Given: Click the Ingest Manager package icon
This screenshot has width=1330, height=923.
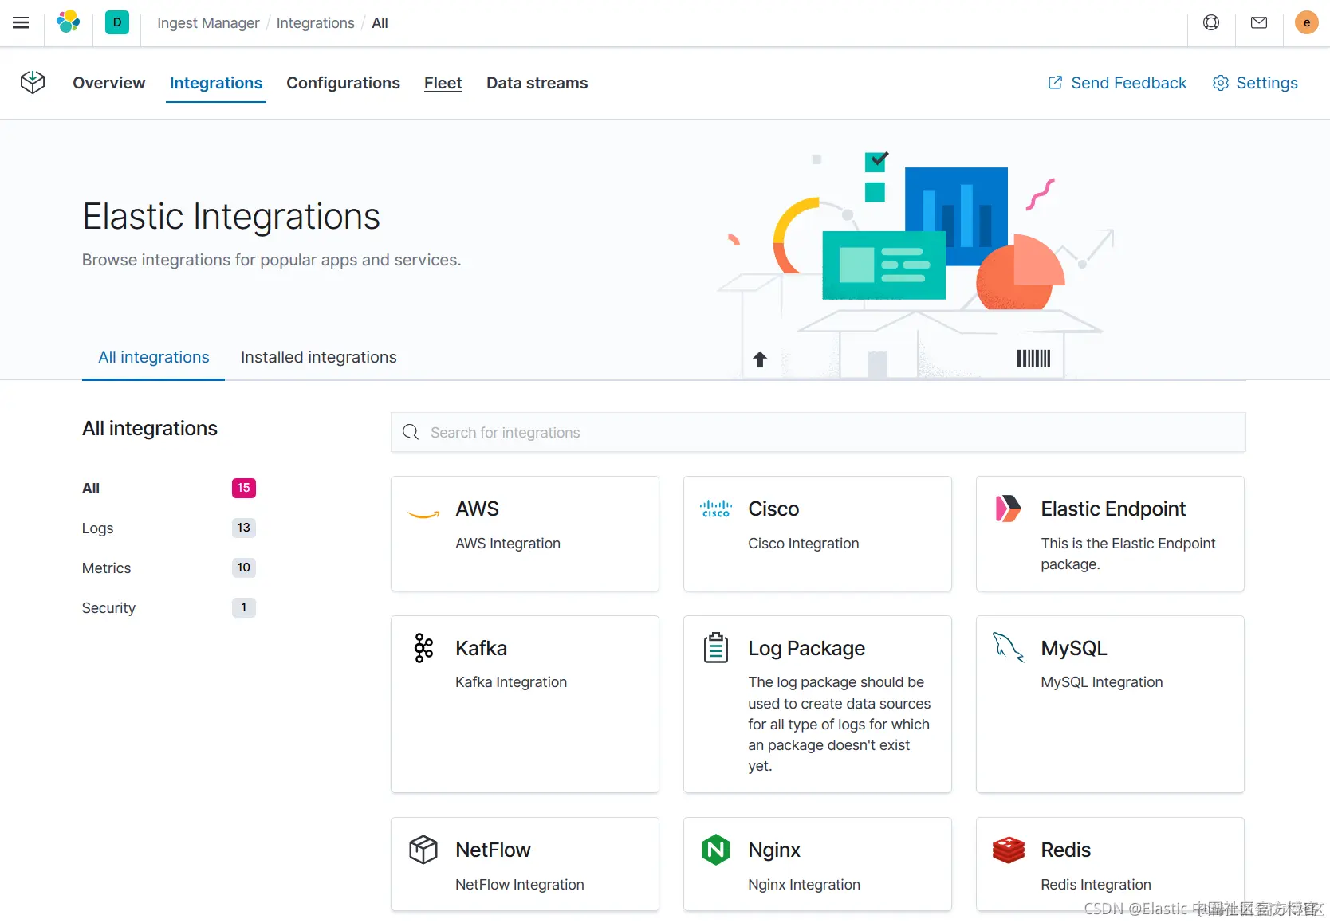Looking at the screenshot, I should point(33,82).
